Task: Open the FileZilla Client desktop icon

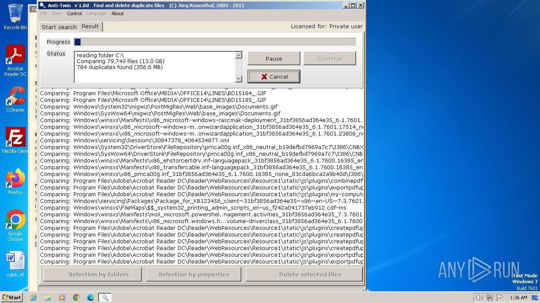Action: point(15,141)
